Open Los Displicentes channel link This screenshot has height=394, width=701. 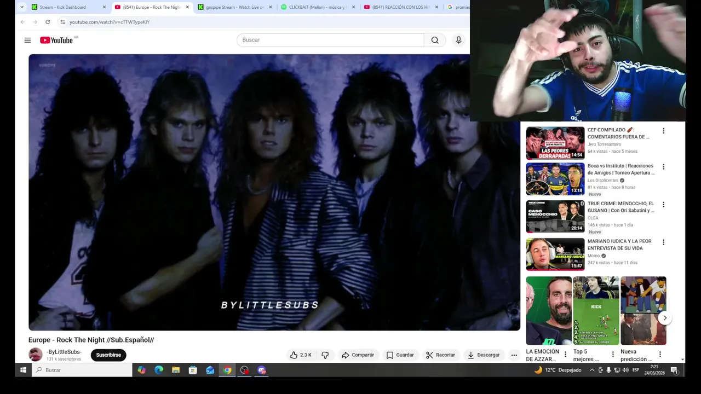[603, 180]
